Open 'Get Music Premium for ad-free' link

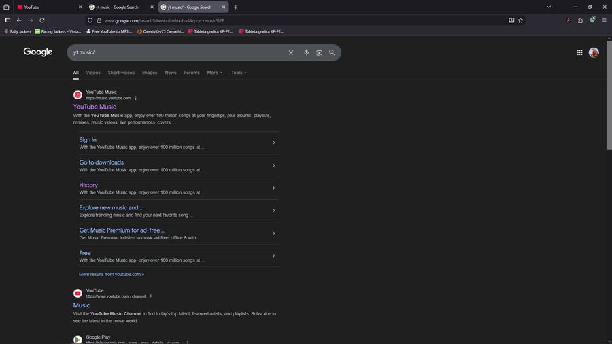coord(122,230)
